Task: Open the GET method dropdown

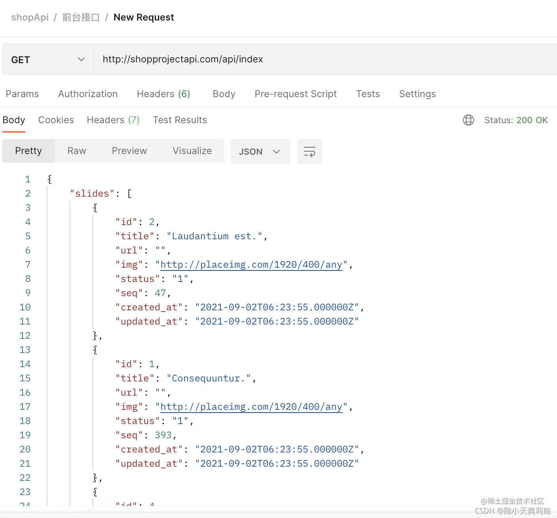Action: tap(48, 60)
